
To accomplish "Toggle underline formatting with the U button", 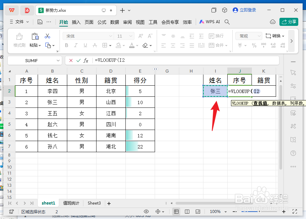I will click(85, 45).
